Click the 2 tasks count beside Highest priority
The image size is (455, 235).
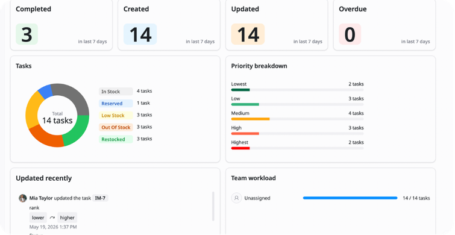[356, 142]
